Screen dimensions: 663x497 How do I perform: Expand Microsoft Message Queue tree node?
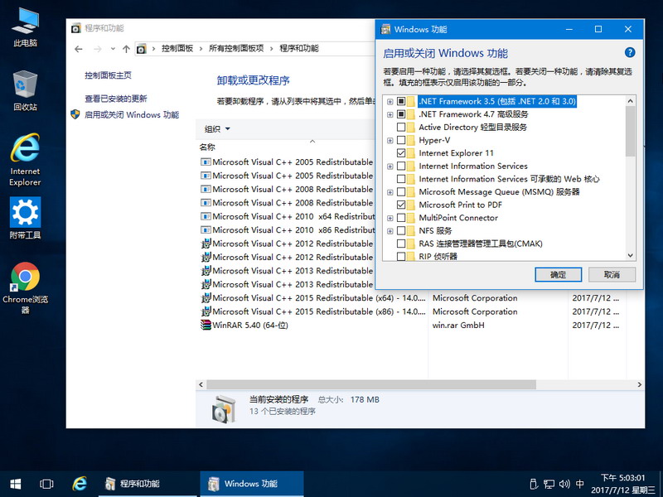pos(390,192)
